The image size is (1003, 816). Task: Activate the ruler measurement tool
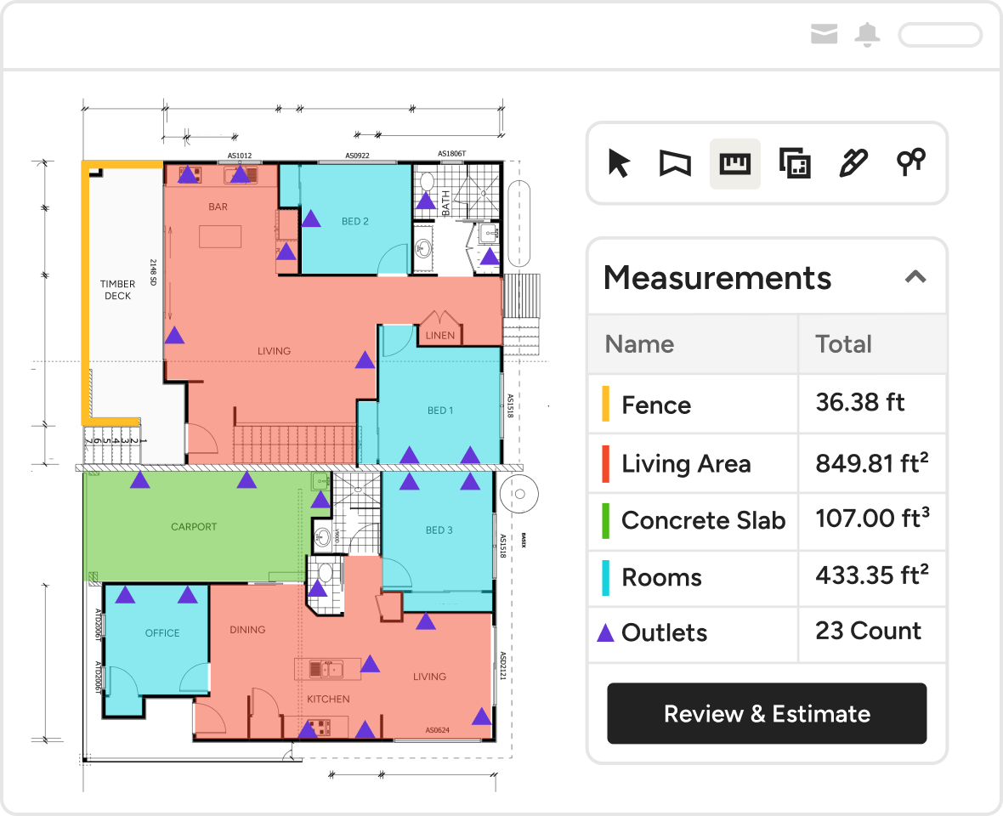point(734,163)
